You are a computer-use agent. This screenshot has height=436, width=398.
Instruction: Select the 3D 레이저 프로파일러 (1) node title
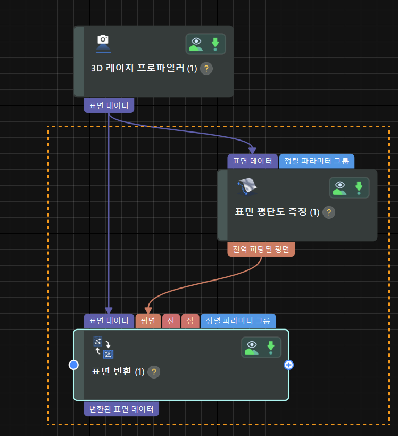coord(144,68)
